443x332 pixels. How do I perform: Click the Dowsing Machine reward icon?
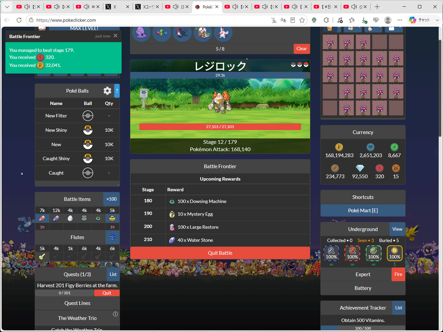(172, 201)
